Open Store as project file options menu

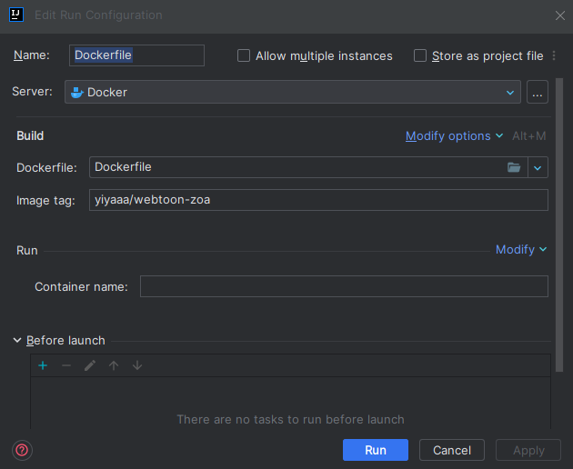click(x=554, y=55)
